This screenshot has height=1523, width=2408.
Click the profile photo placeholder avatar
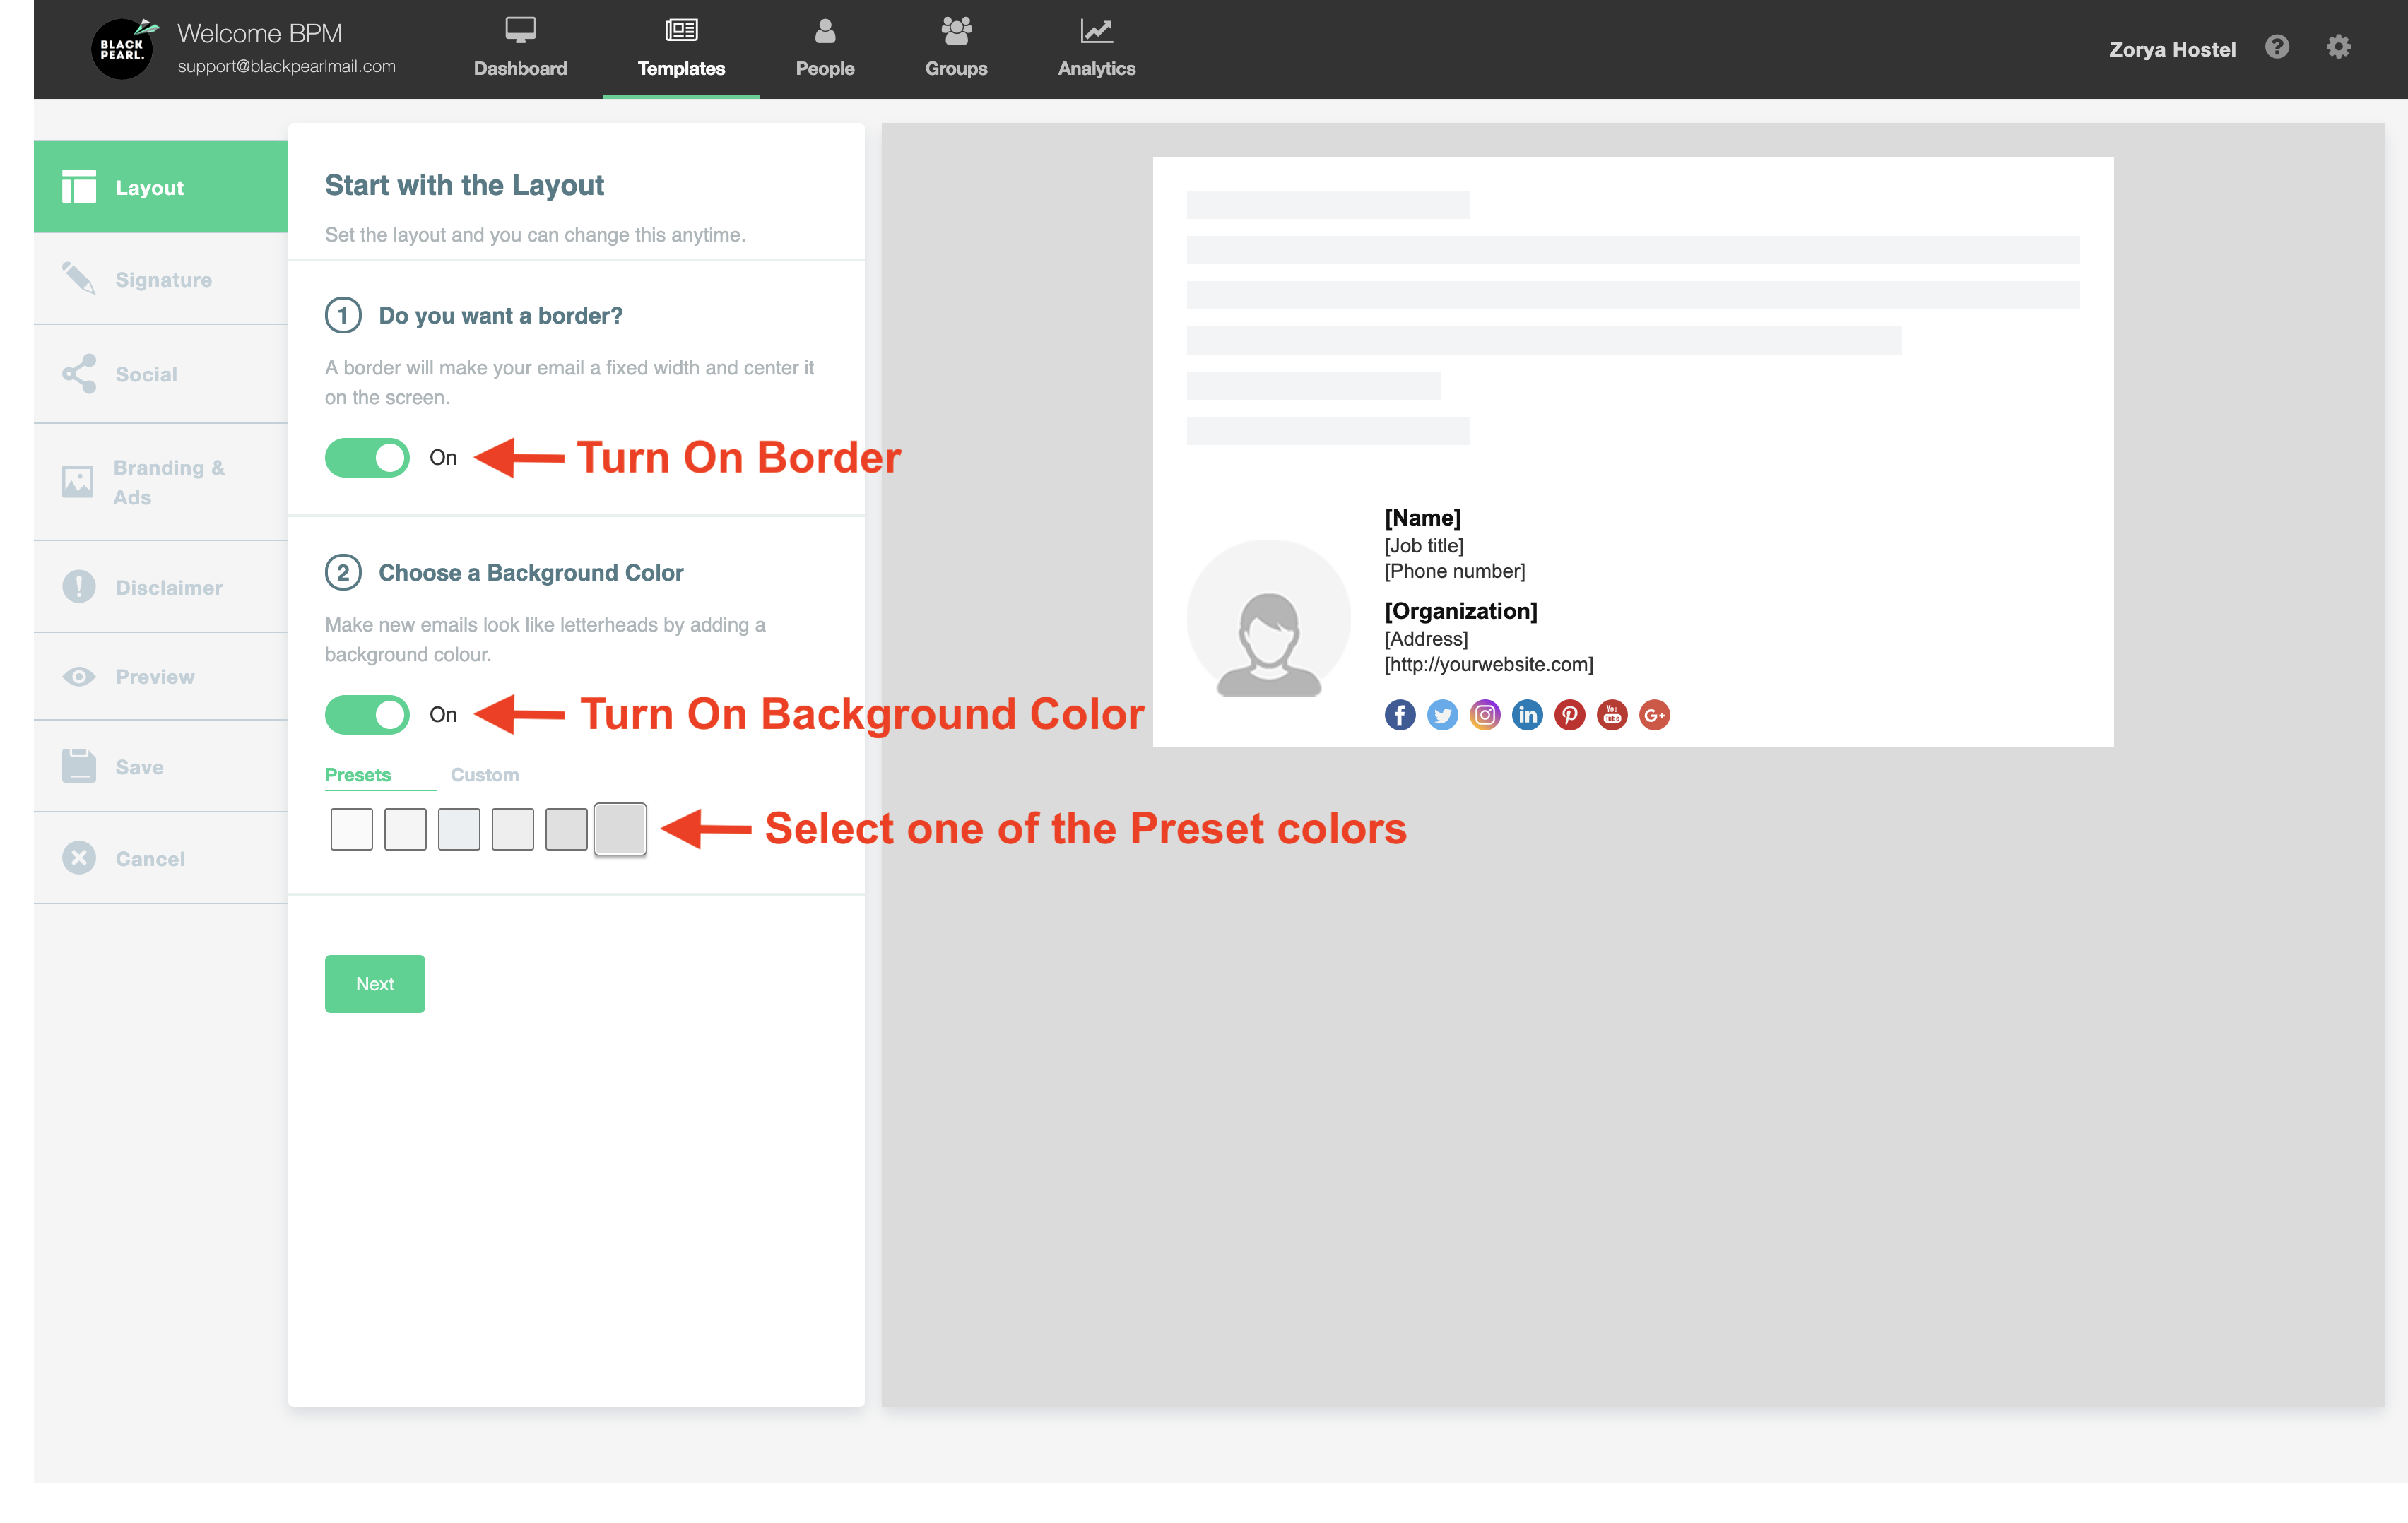1268,620
